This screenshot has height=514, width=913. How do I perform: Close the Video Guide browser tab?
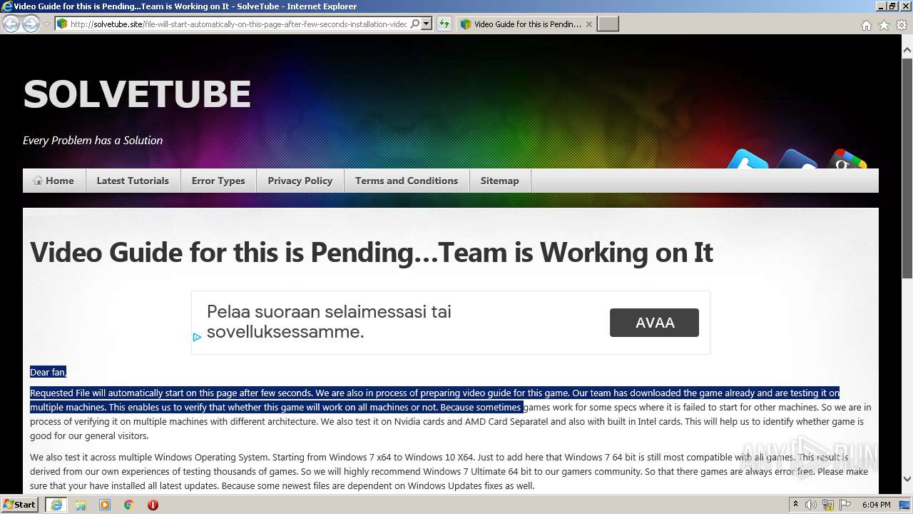coord(589,24)
